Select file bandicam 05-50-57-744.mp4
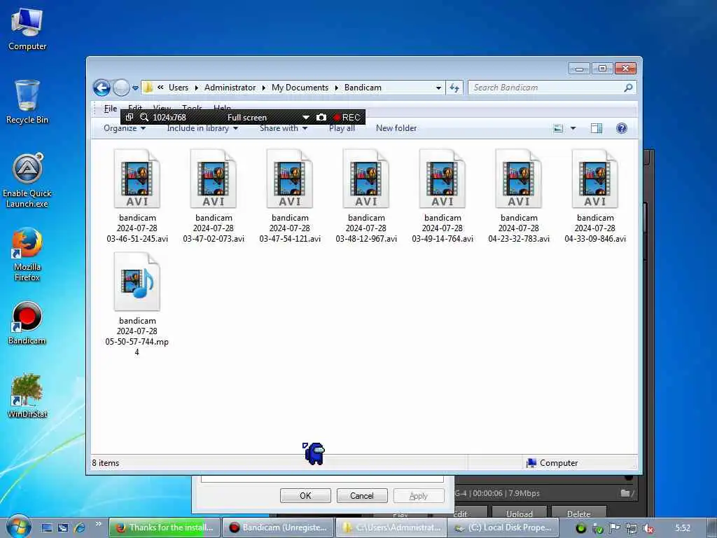Screen dimensions: 717x538 [137, 304]
